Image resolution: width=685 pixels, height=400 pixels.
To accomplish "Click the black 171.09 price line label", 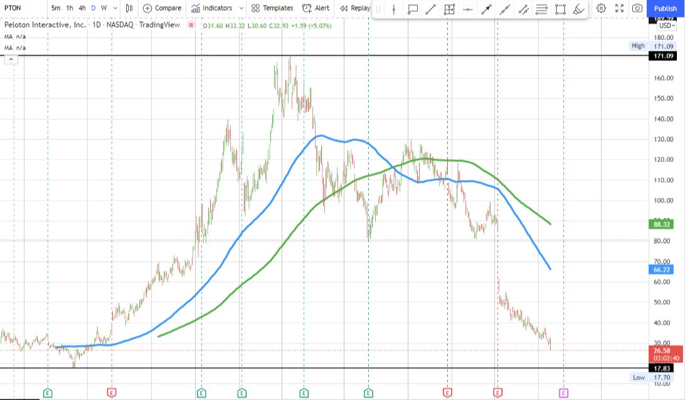I will pyautogui.click(x=663, y=56).
